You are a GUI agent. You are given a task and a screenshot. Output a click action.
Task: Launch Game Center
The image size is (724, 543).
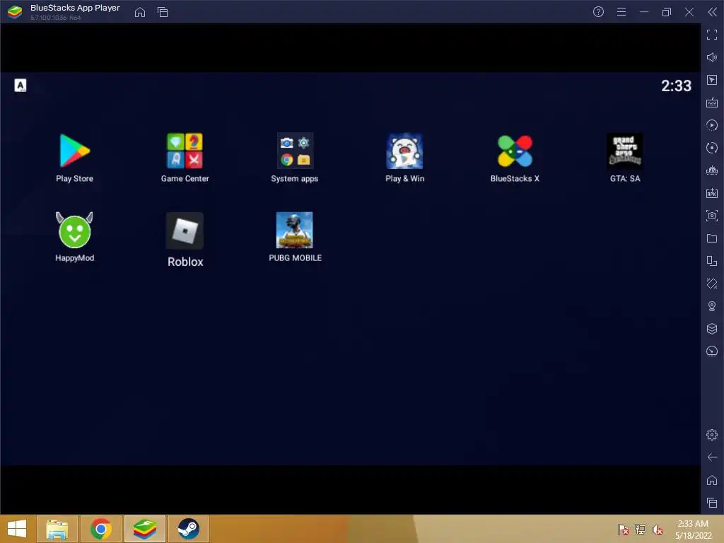[x=185, y=151]
